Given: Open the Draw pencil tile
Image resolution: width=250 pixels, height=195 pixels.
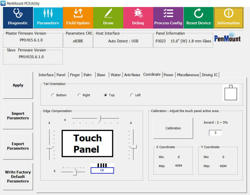Looking at the screenshot, I should pyautogui.click(x=108, y=18).
